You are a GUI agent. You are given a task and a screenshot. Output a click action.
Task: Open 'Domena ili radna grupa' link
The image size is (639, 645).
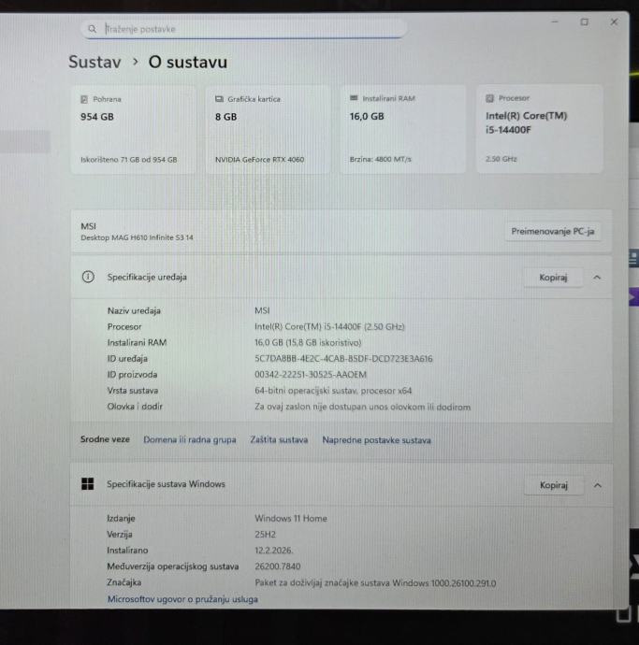[x=190, y=439]
